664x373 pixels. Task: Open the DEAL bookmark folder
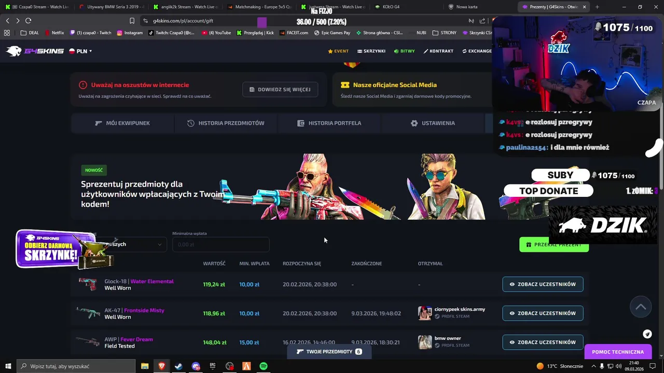(30, 33)
